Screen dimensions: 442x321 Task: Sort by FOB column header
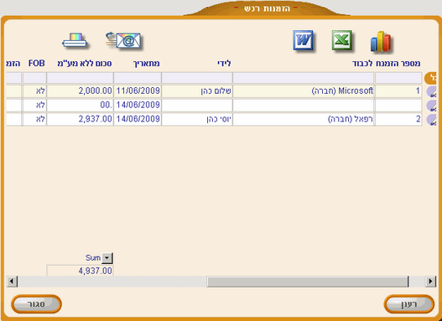pyautogui.click(x=37, y=64)
